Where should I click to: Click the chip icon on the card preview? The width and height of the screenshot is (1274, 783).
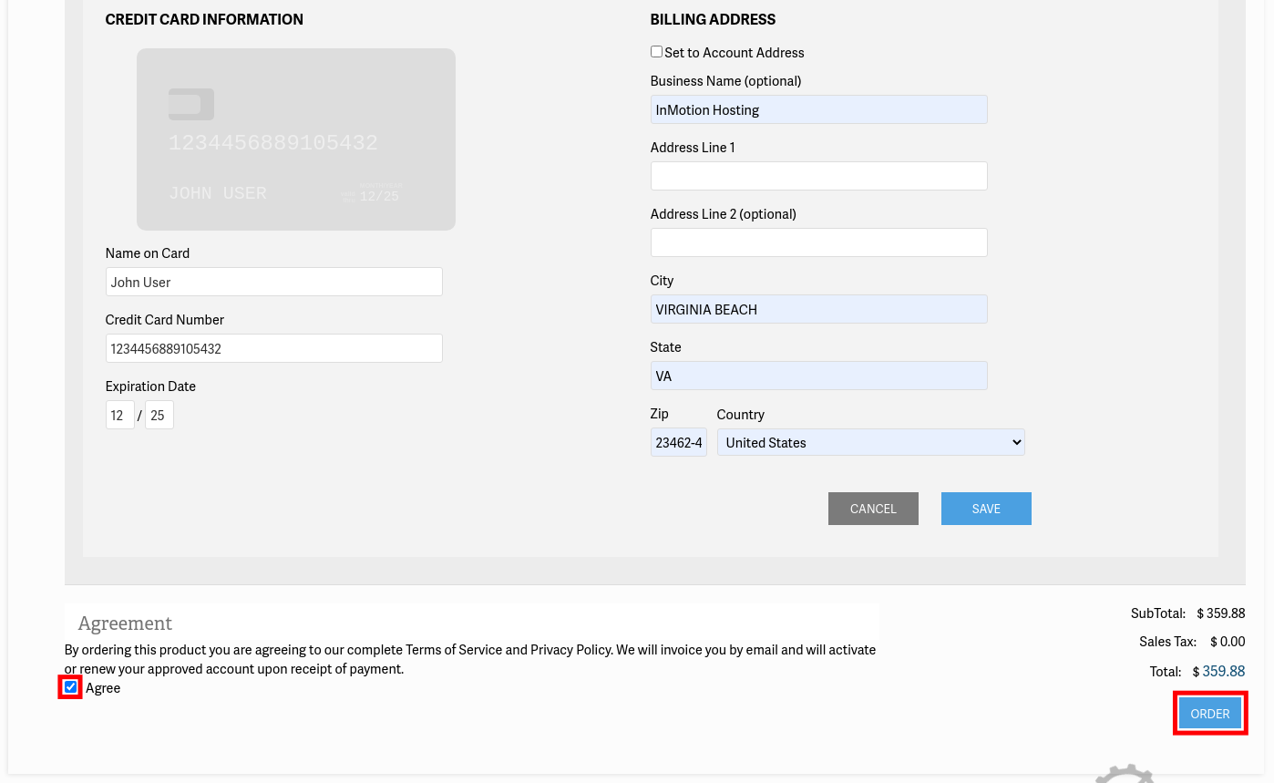tap(191, 105)
